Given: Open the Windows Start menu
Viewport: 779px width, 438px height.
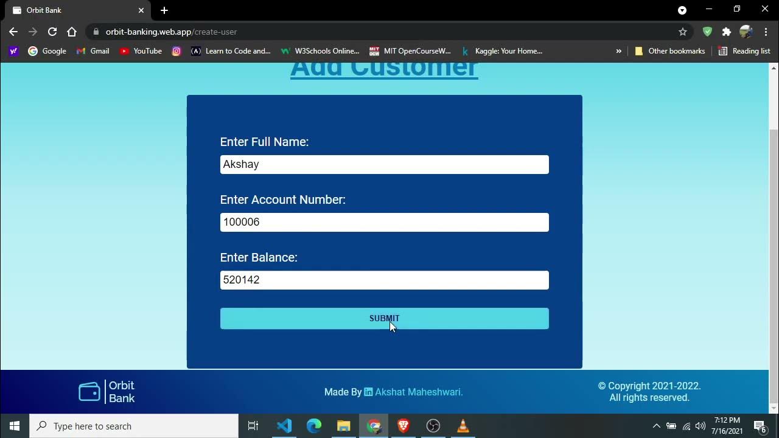Looking at the screenshot, I should click(x=15, y=426).
